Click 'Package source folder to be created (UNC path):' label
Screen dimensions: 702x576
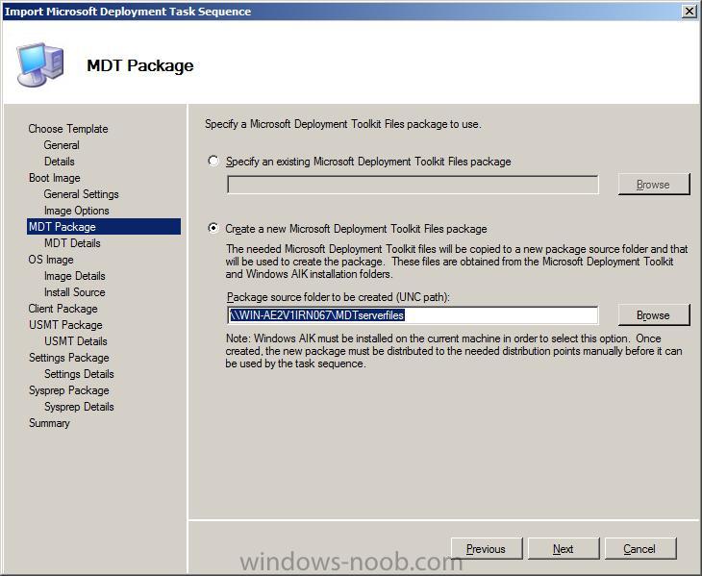(338, 297)
